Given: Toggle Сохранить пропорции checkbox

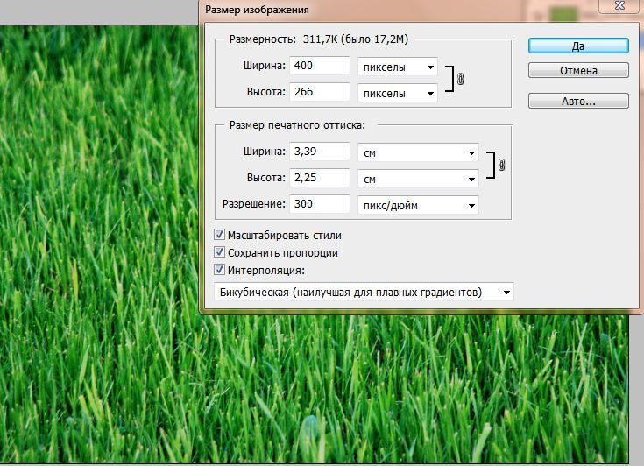Looking at the screenshot, I should click(219, 252).
